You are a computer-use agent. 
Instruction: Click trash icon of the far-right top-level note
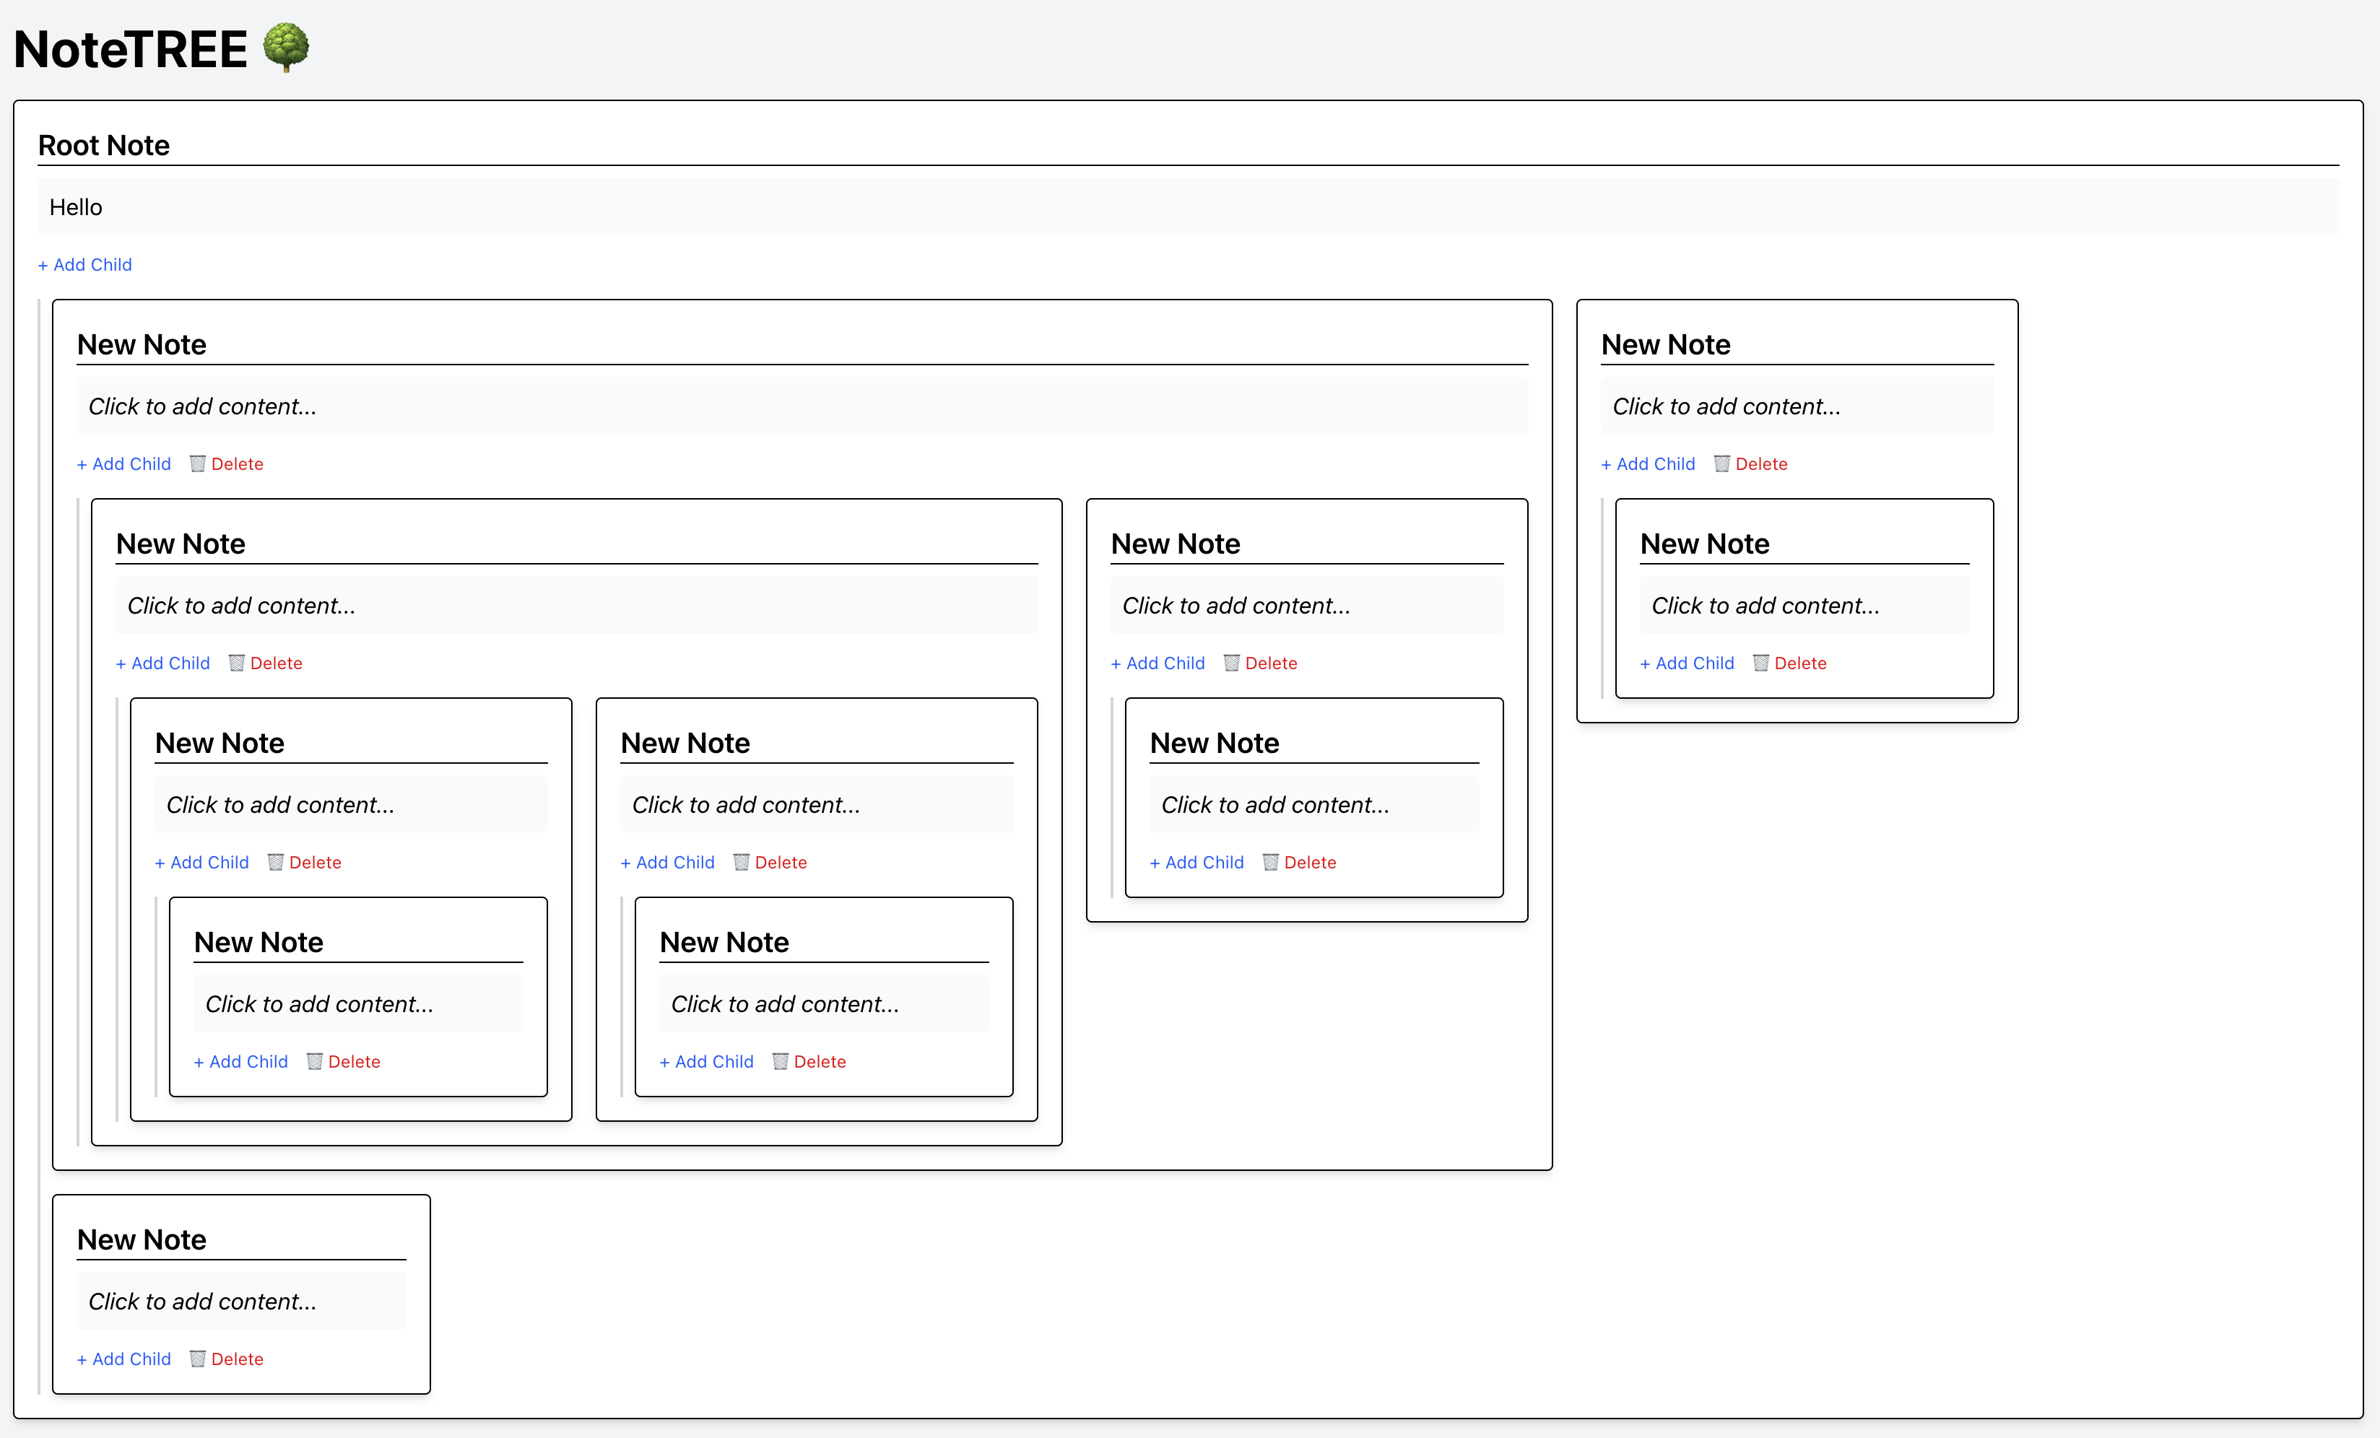(1722, 463)
